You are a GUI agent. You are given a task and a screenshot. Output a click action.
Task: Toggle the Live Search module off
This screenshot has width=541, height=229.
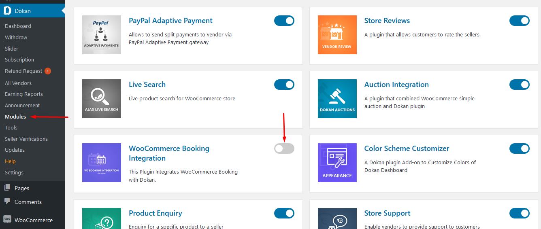pyautogui.click(x=284, y=85)
